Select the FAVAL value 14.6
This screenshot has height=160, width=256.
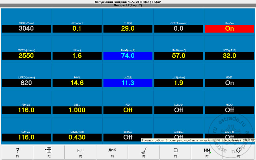pos(77,83)
